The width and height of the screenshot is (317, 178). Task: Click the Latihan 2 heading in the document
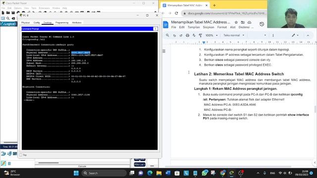tap(239, 74)
